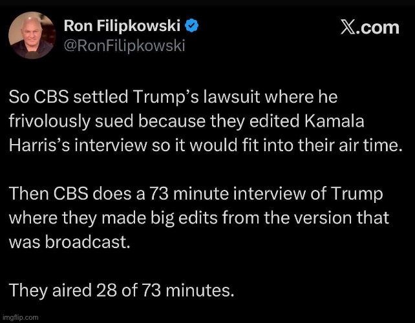Click the imgflip.com watermark
Viewport: 415px width, 323px height.
[x=20, y=317]
